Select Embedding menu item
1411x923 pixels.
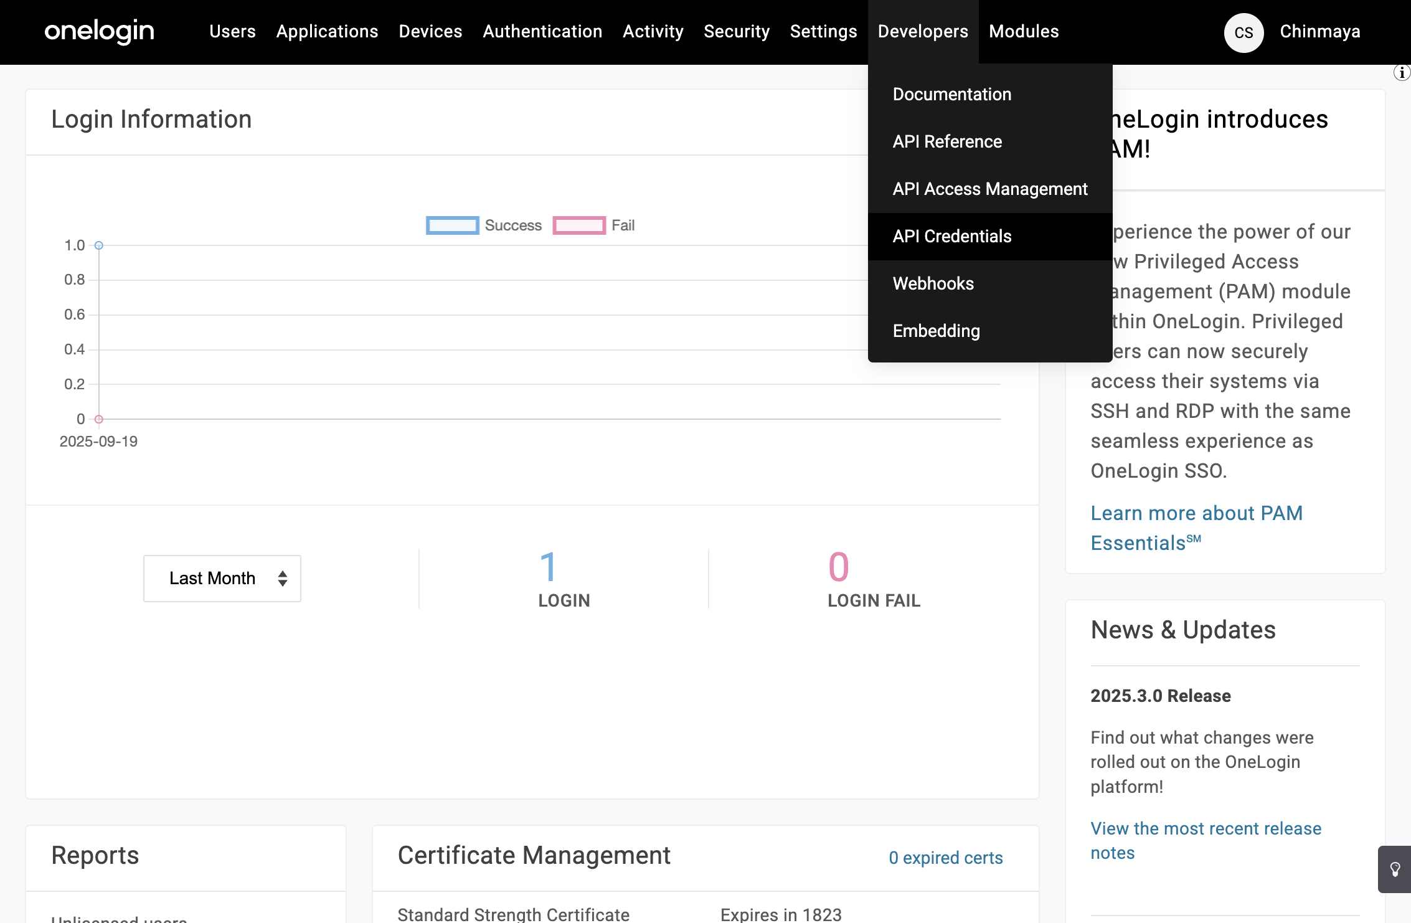pos(936,331)
